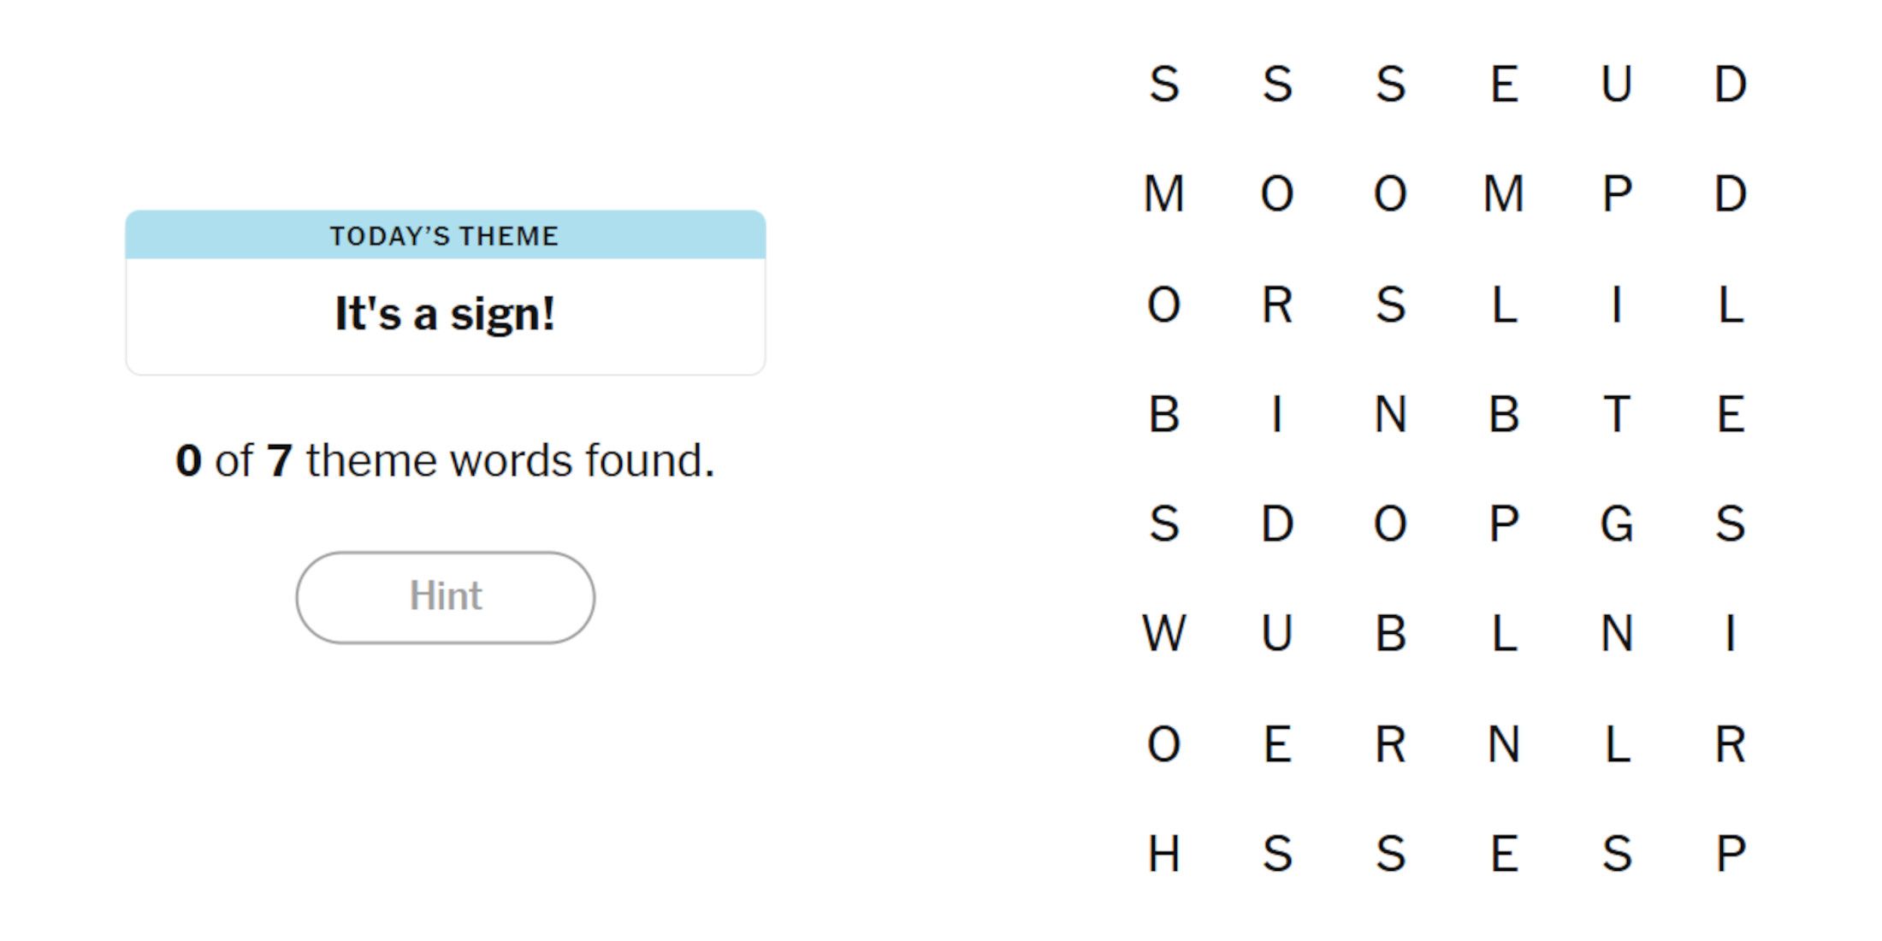Click the "It's a sign!" theme title

445,314
